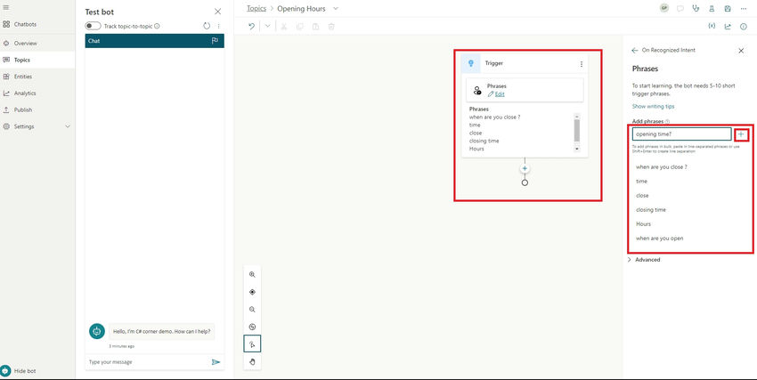
Task: Click the center canvas target button
Action: [252, 292]
